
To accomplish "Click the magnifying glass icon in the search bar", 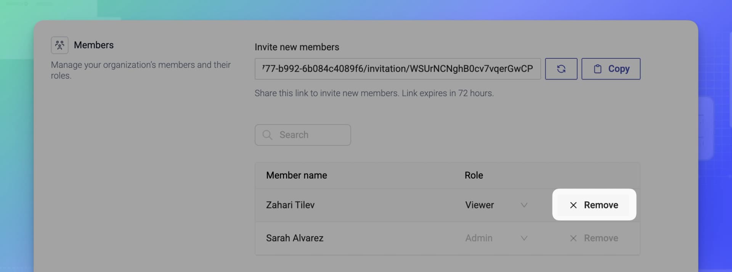I will [267, 135].
